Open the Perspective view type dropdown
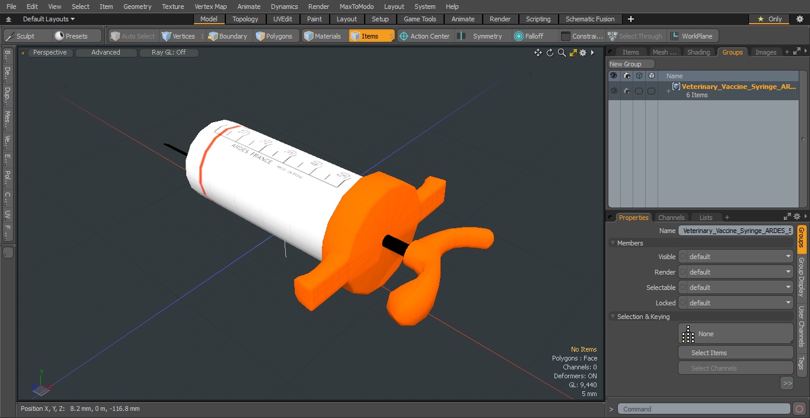The height and width of the screenshot is (418, 810). click(x=50, y=52)
